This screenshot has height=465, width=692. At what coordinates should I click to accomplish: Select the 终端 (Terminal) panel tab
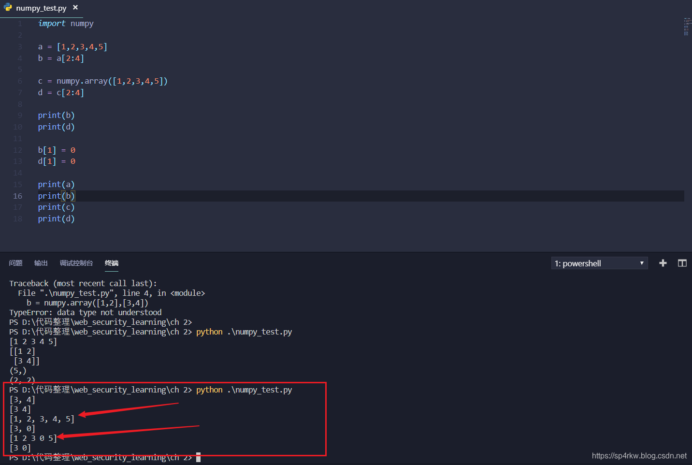[x=112, y=263]
